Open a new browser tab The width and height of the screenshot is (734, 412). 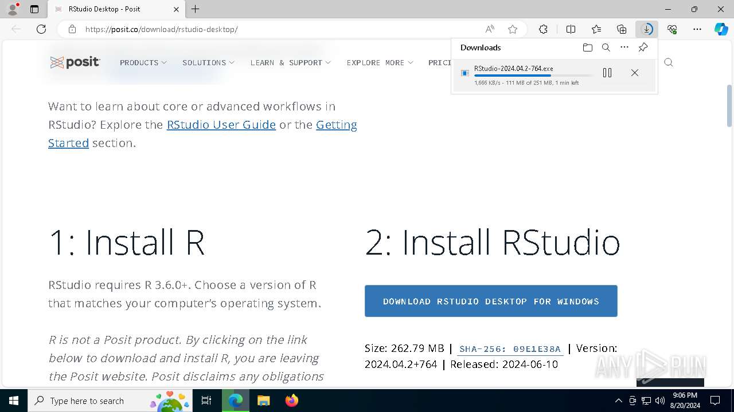coord(196,9)
